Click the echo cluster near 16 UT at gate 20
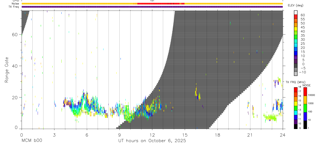 point(198,93)
